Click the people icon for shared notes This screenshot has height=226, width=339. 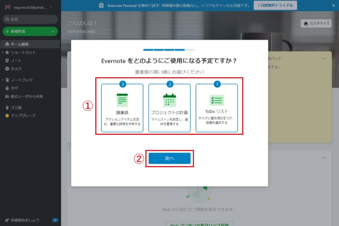[7, 96]
